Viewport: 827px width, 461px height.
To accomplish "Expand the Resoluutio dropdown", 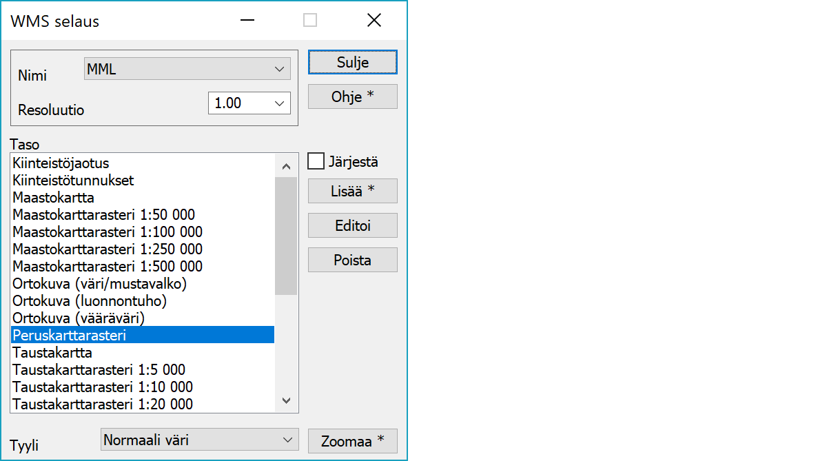I will [x=249, y=103].
